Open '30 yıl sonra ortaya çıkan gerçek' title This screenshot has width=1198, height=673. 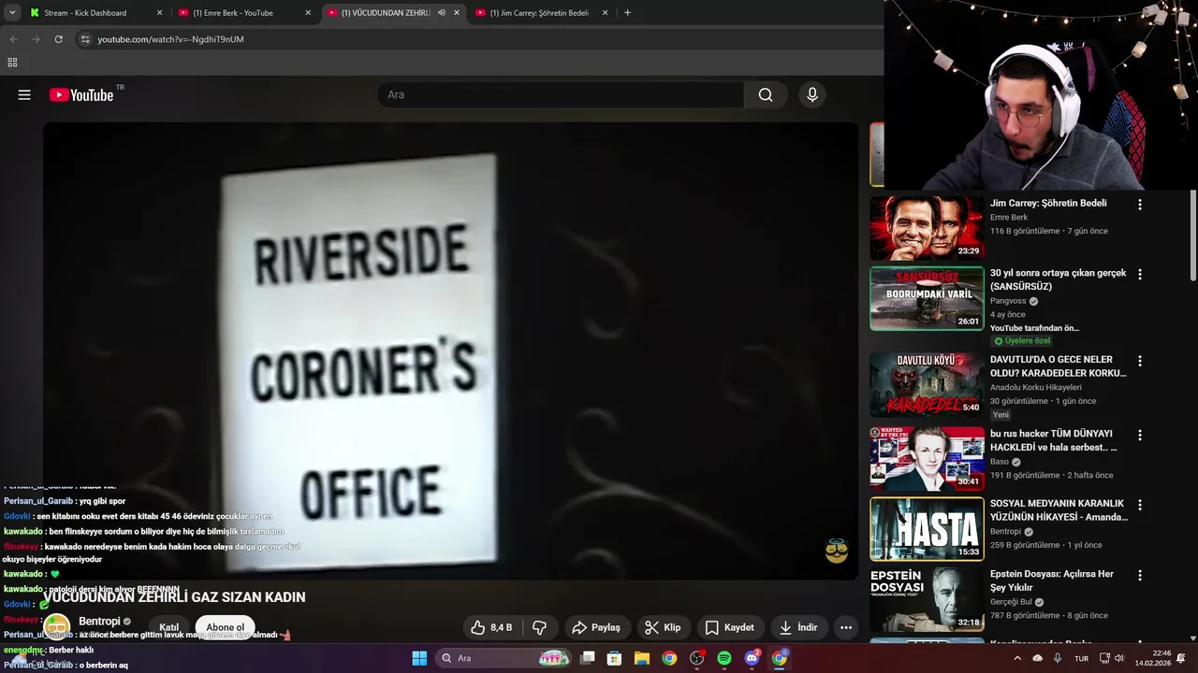click(x=1058, y=279)
